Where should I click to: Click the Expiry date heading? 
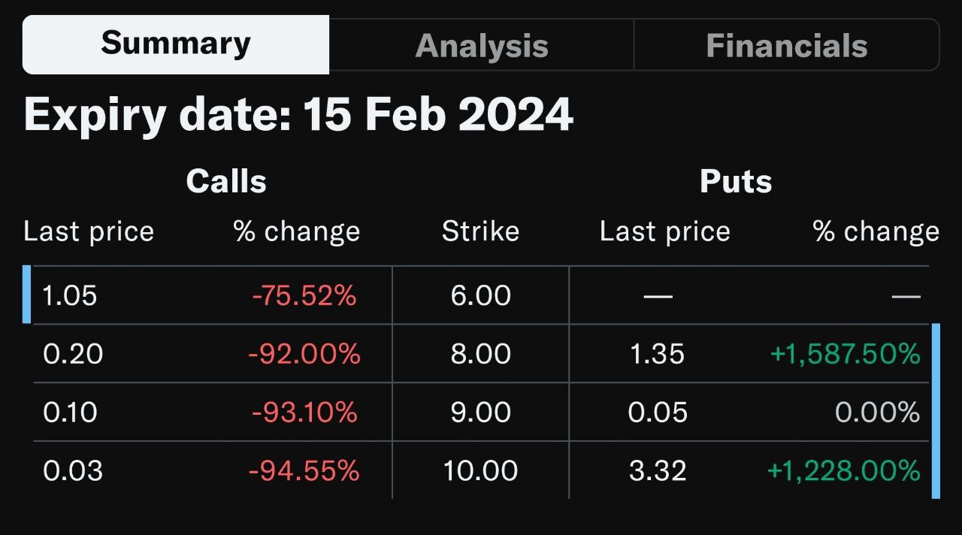(298, 115)
